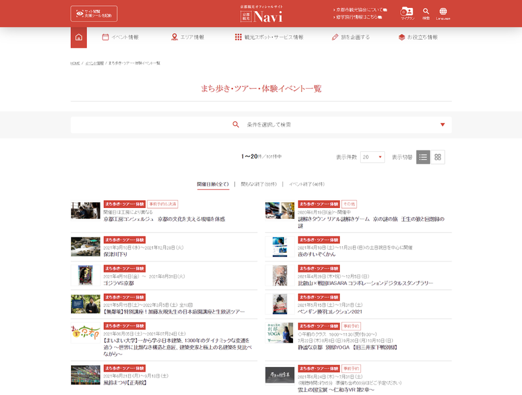Open the 加藤友規先生 日本庭園講座 event title
522x395 pixels.
(x=174, y=312)
